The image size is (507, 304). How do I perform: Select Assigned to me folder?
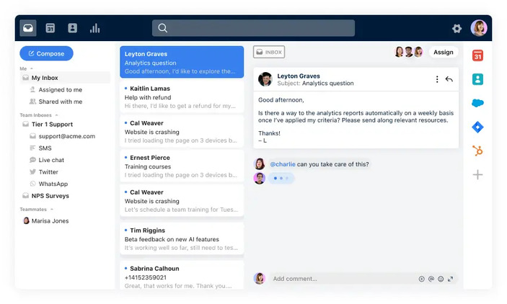59,90
